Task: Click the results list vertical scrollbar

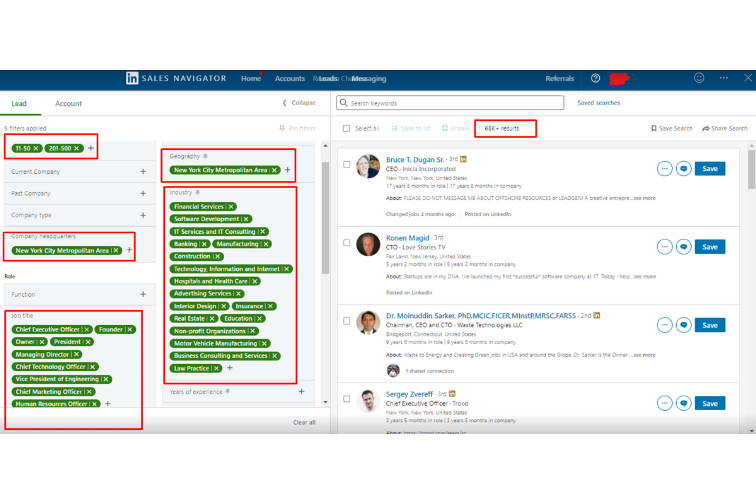Action: tap(752, 170)
